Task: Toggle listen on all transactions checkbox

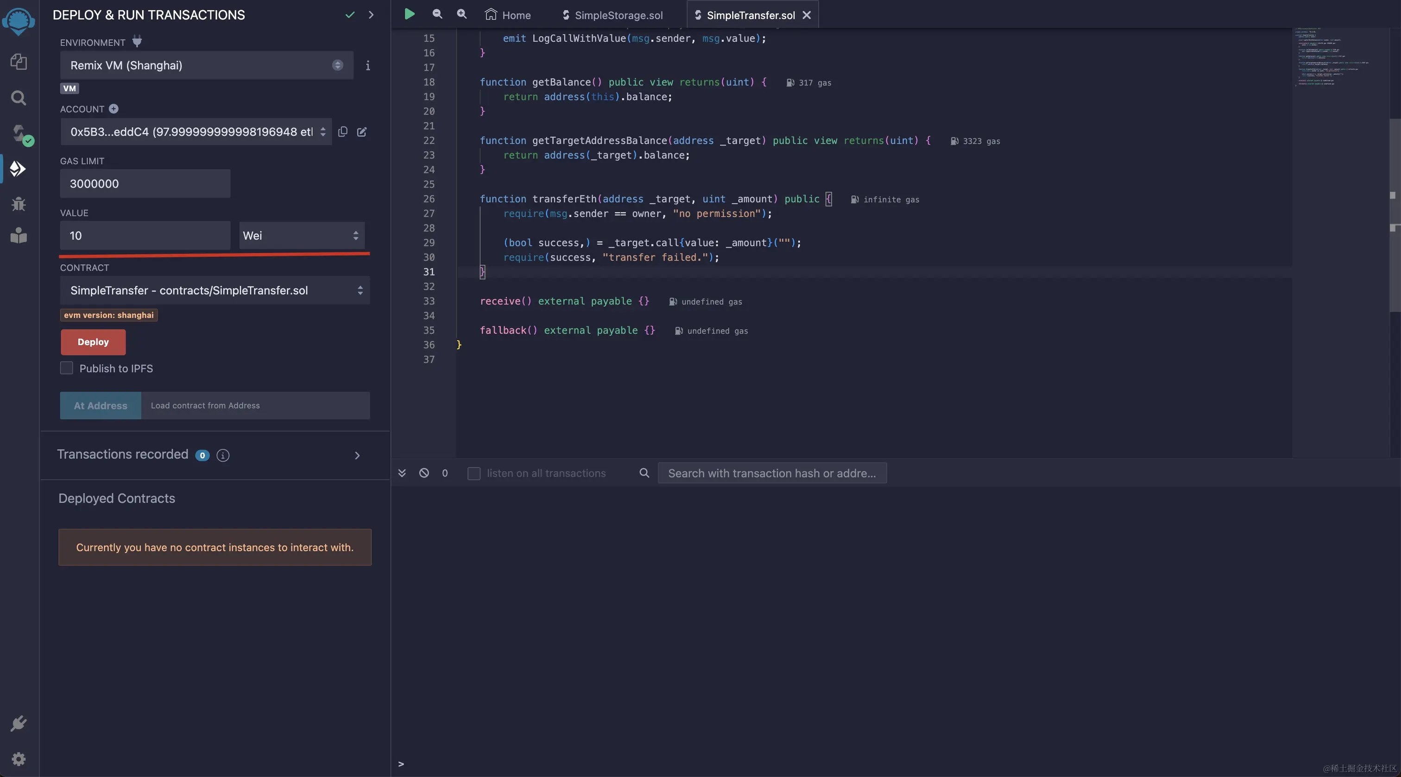Action: 473,473
